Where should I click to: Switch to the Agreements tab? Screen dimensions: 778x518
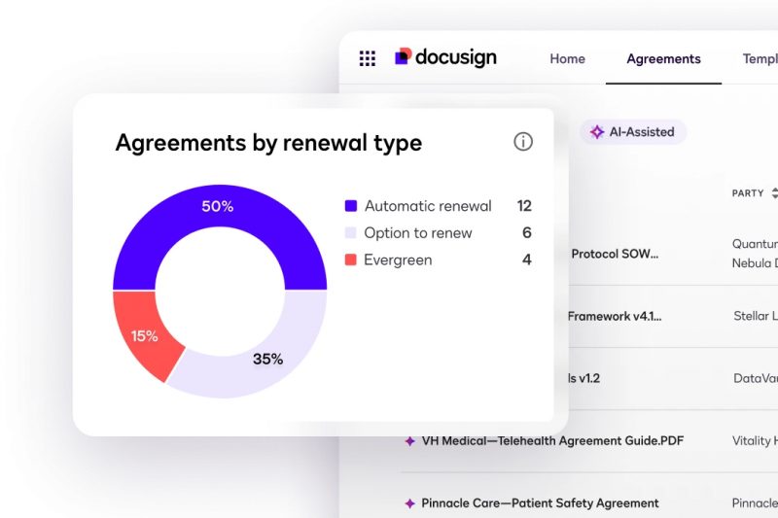663,59
